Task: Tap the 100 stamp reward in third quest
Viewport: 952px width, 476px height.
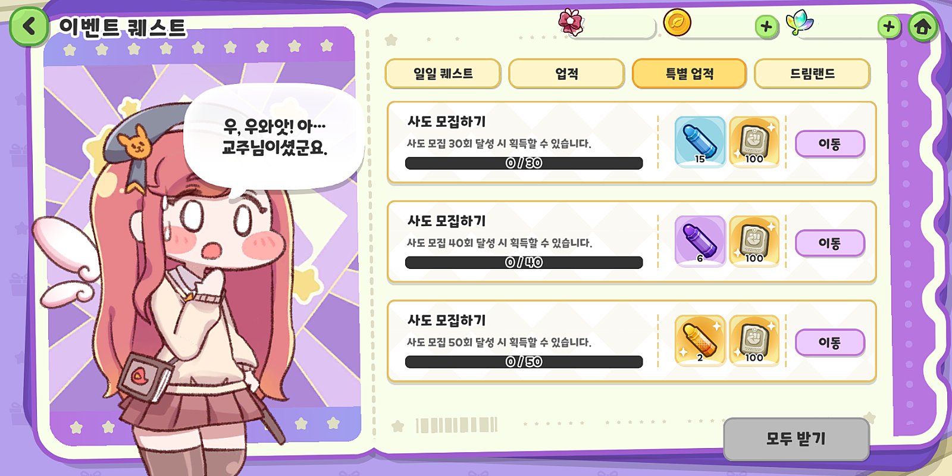Action: 754,340
